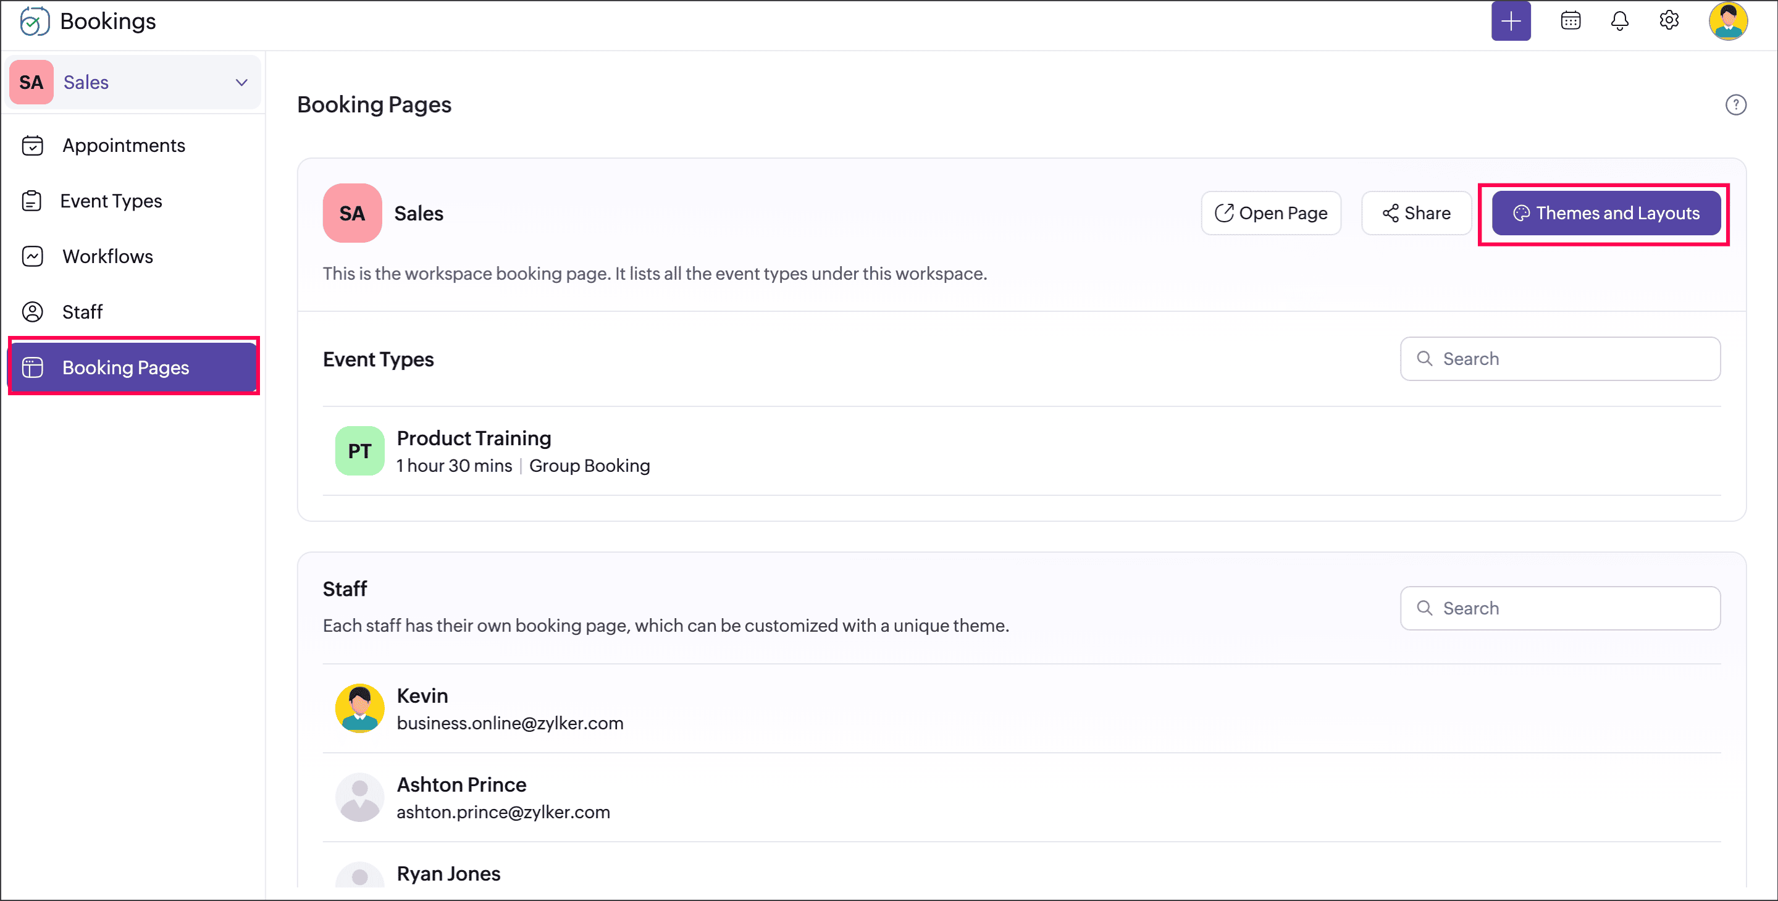
Task: Expand the Sales workspace dropdown
Action: [x=241, y=82]
